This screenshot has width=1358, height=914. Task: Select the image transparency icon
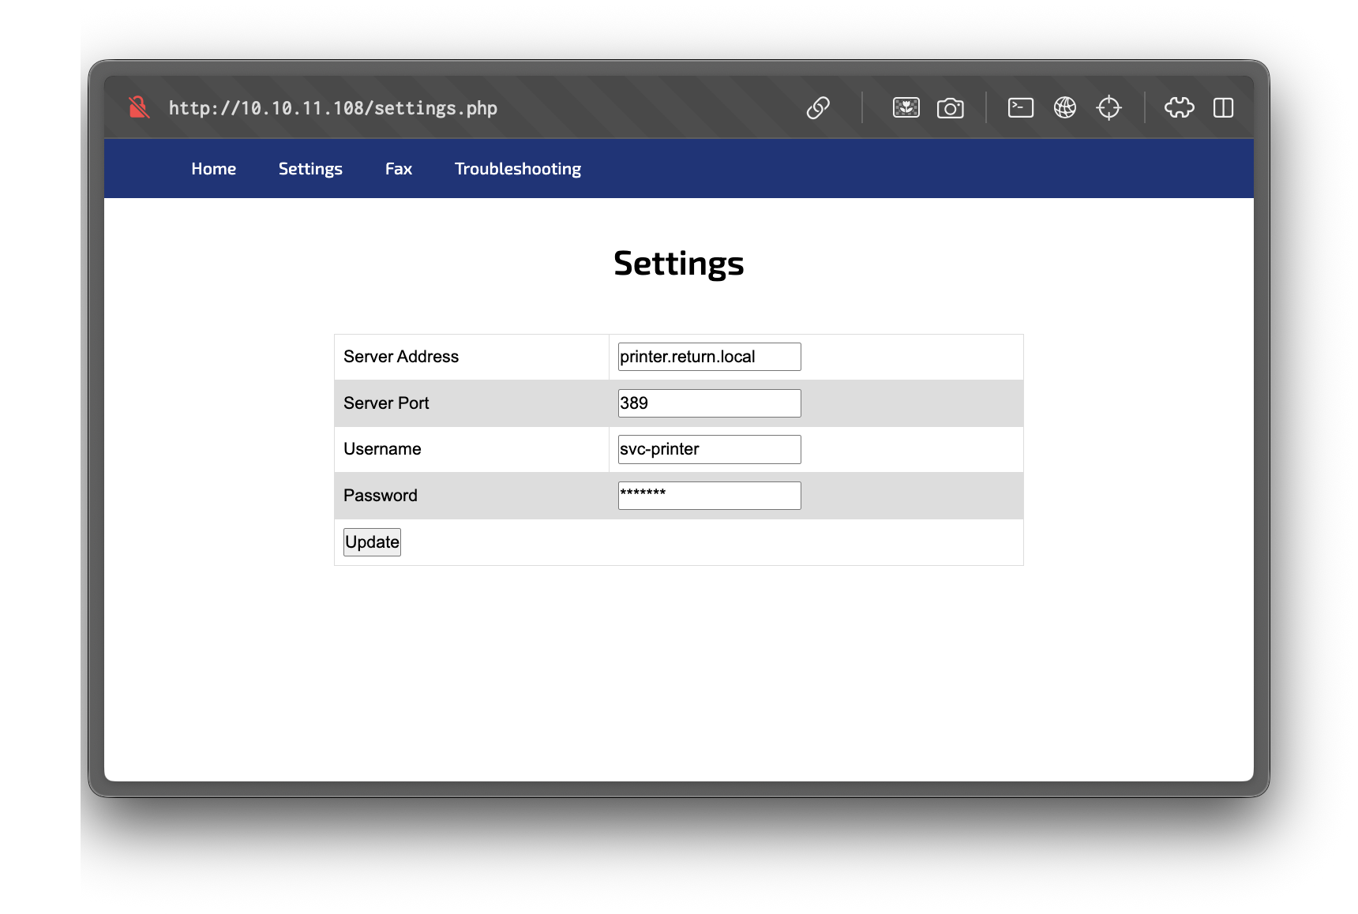(x=906, y=107)
